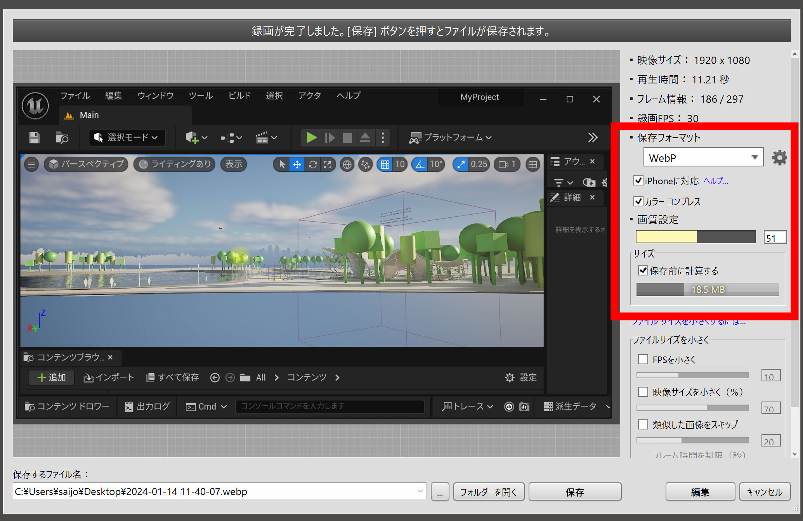Open the ウィンドウ menu
803x521 pixels.
[x=155, y=95]
